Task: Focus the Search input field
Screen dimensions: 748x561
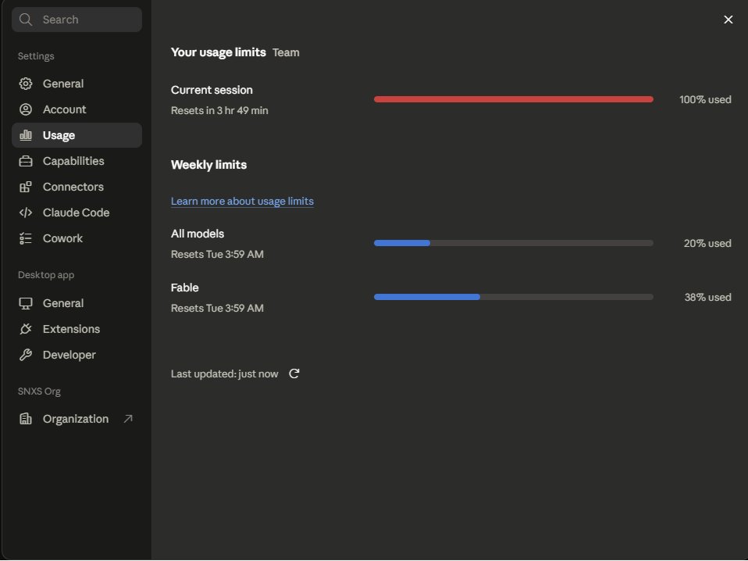Action: pyautogui.click(x=77, y=20)
